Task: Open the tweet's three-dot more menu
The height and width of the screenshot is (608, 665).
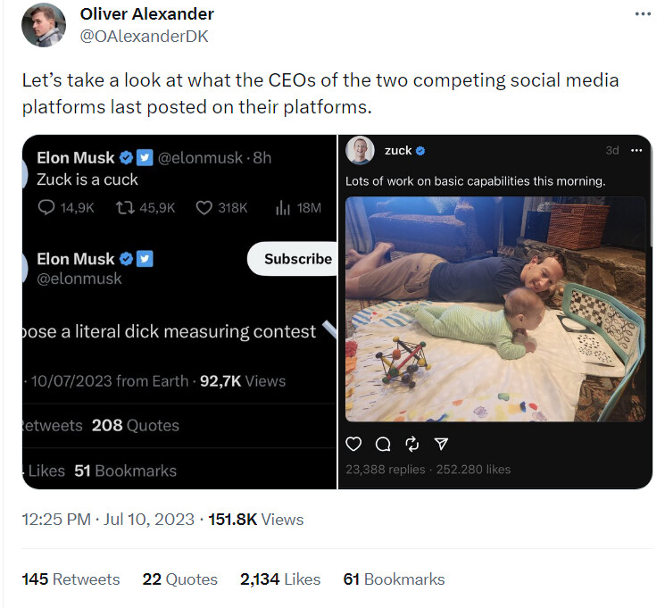Action: (x=643, y=14)
